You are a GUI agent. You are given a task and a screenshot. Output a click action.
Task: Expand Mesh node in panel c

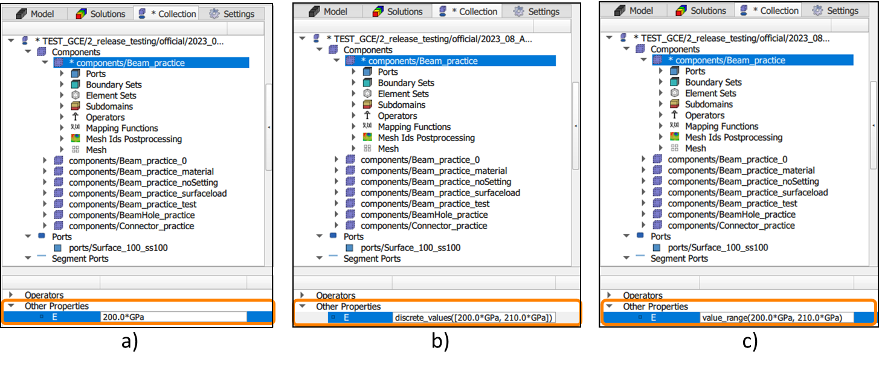click(x=661, y=148)
